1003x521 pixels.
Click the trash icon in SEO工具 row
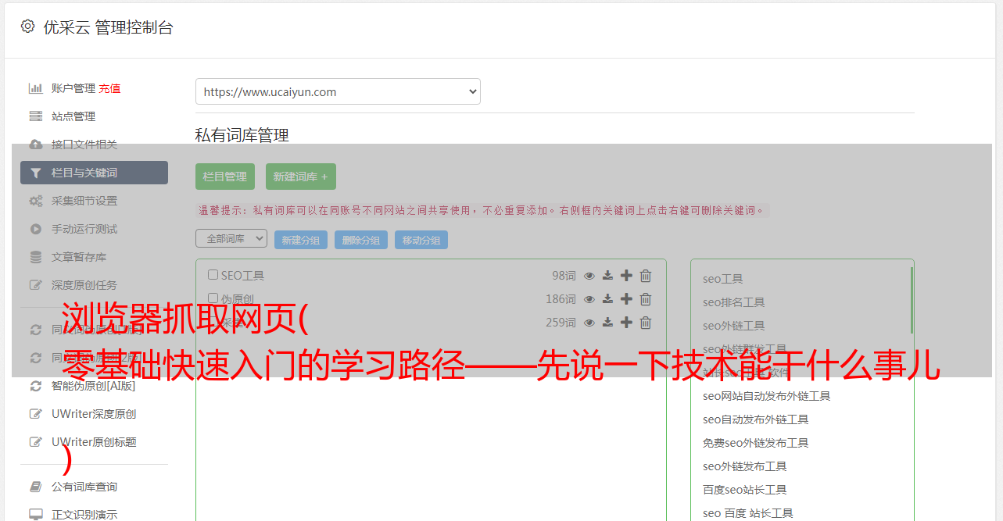pyautogui.click(x=646, y=276)
